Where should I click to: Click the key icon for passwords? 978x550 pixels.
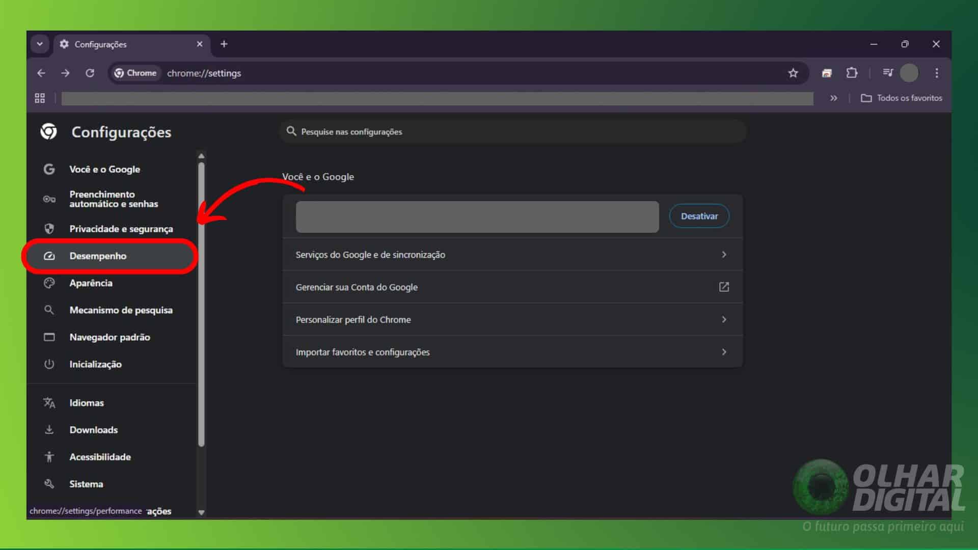point(49,199)
